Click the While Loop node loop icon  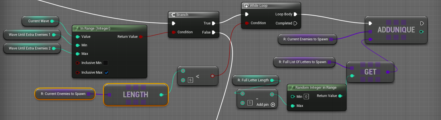(246, 6)
